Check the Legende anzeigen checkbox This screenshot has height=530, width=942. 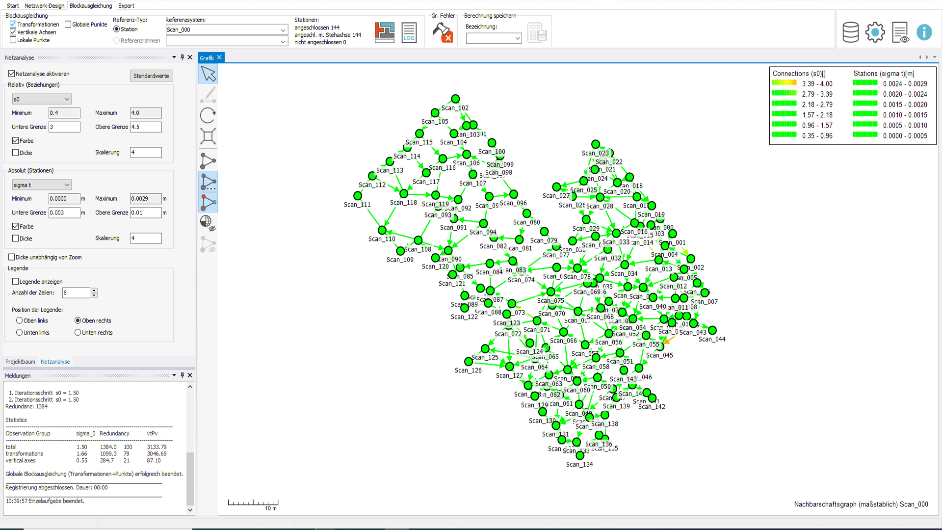(x=15, y=282)
